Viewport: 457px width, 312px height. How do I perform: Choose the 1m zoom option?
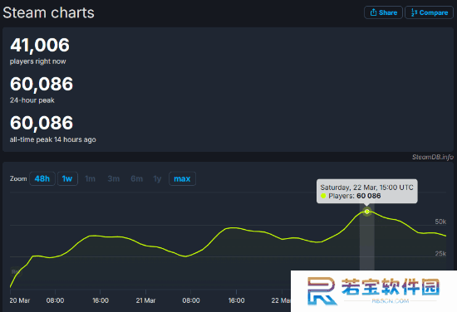[x=90, y=178]
